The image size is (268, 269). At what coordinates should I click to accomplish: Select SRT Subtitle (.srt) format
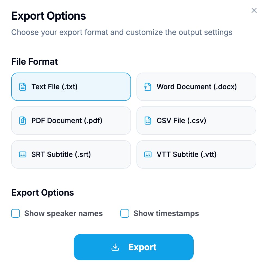(x=71, y=154)
